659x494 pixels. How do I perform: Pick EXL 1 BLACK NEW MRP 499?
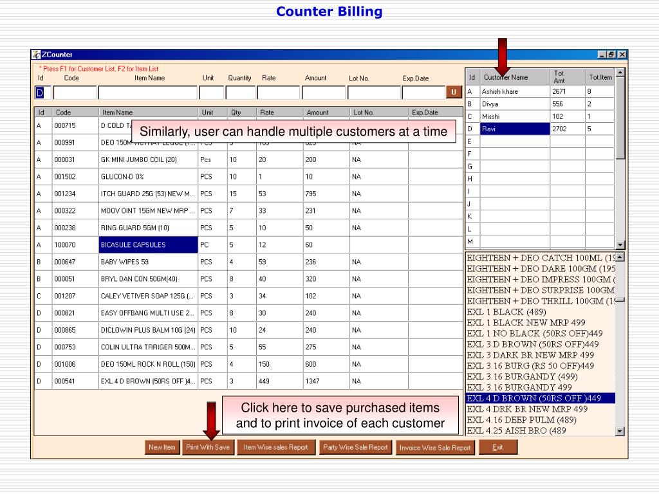(x=541, y=323)
